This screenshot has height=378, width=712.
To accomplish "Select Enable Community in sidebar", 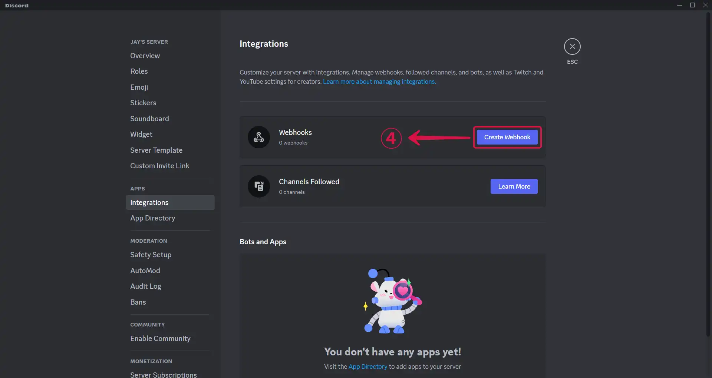I will click(170, 338).
